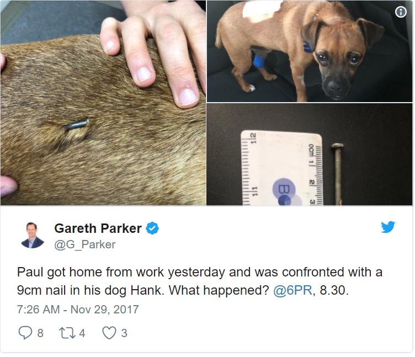This screenshot has height=357, width=415.
Task: Click the reply speech bubble icon
Action: point(25,333)
